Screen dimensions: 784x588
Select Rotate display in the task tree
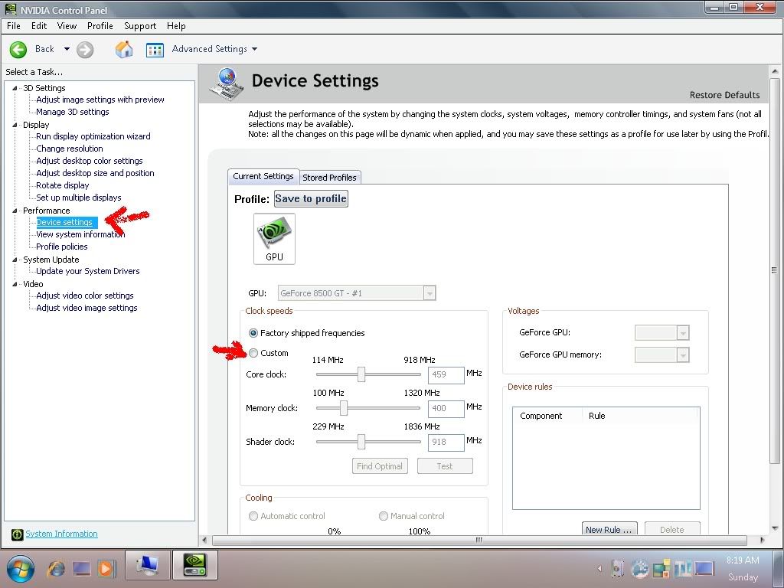(x=63, y=185)
